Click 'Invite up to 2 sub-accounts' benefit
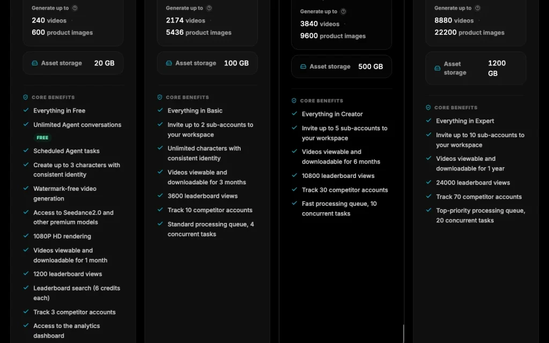549x343 pixels. point(210,130)
